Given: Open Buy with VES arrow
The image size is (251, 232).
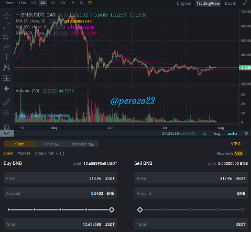Looking at the screenshot, I should coord(246,153).
